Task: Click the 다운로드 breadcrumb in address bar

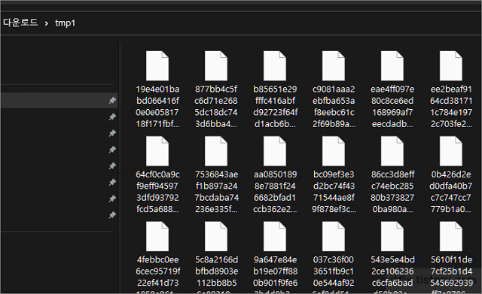Action: click(x=20, y=23)
